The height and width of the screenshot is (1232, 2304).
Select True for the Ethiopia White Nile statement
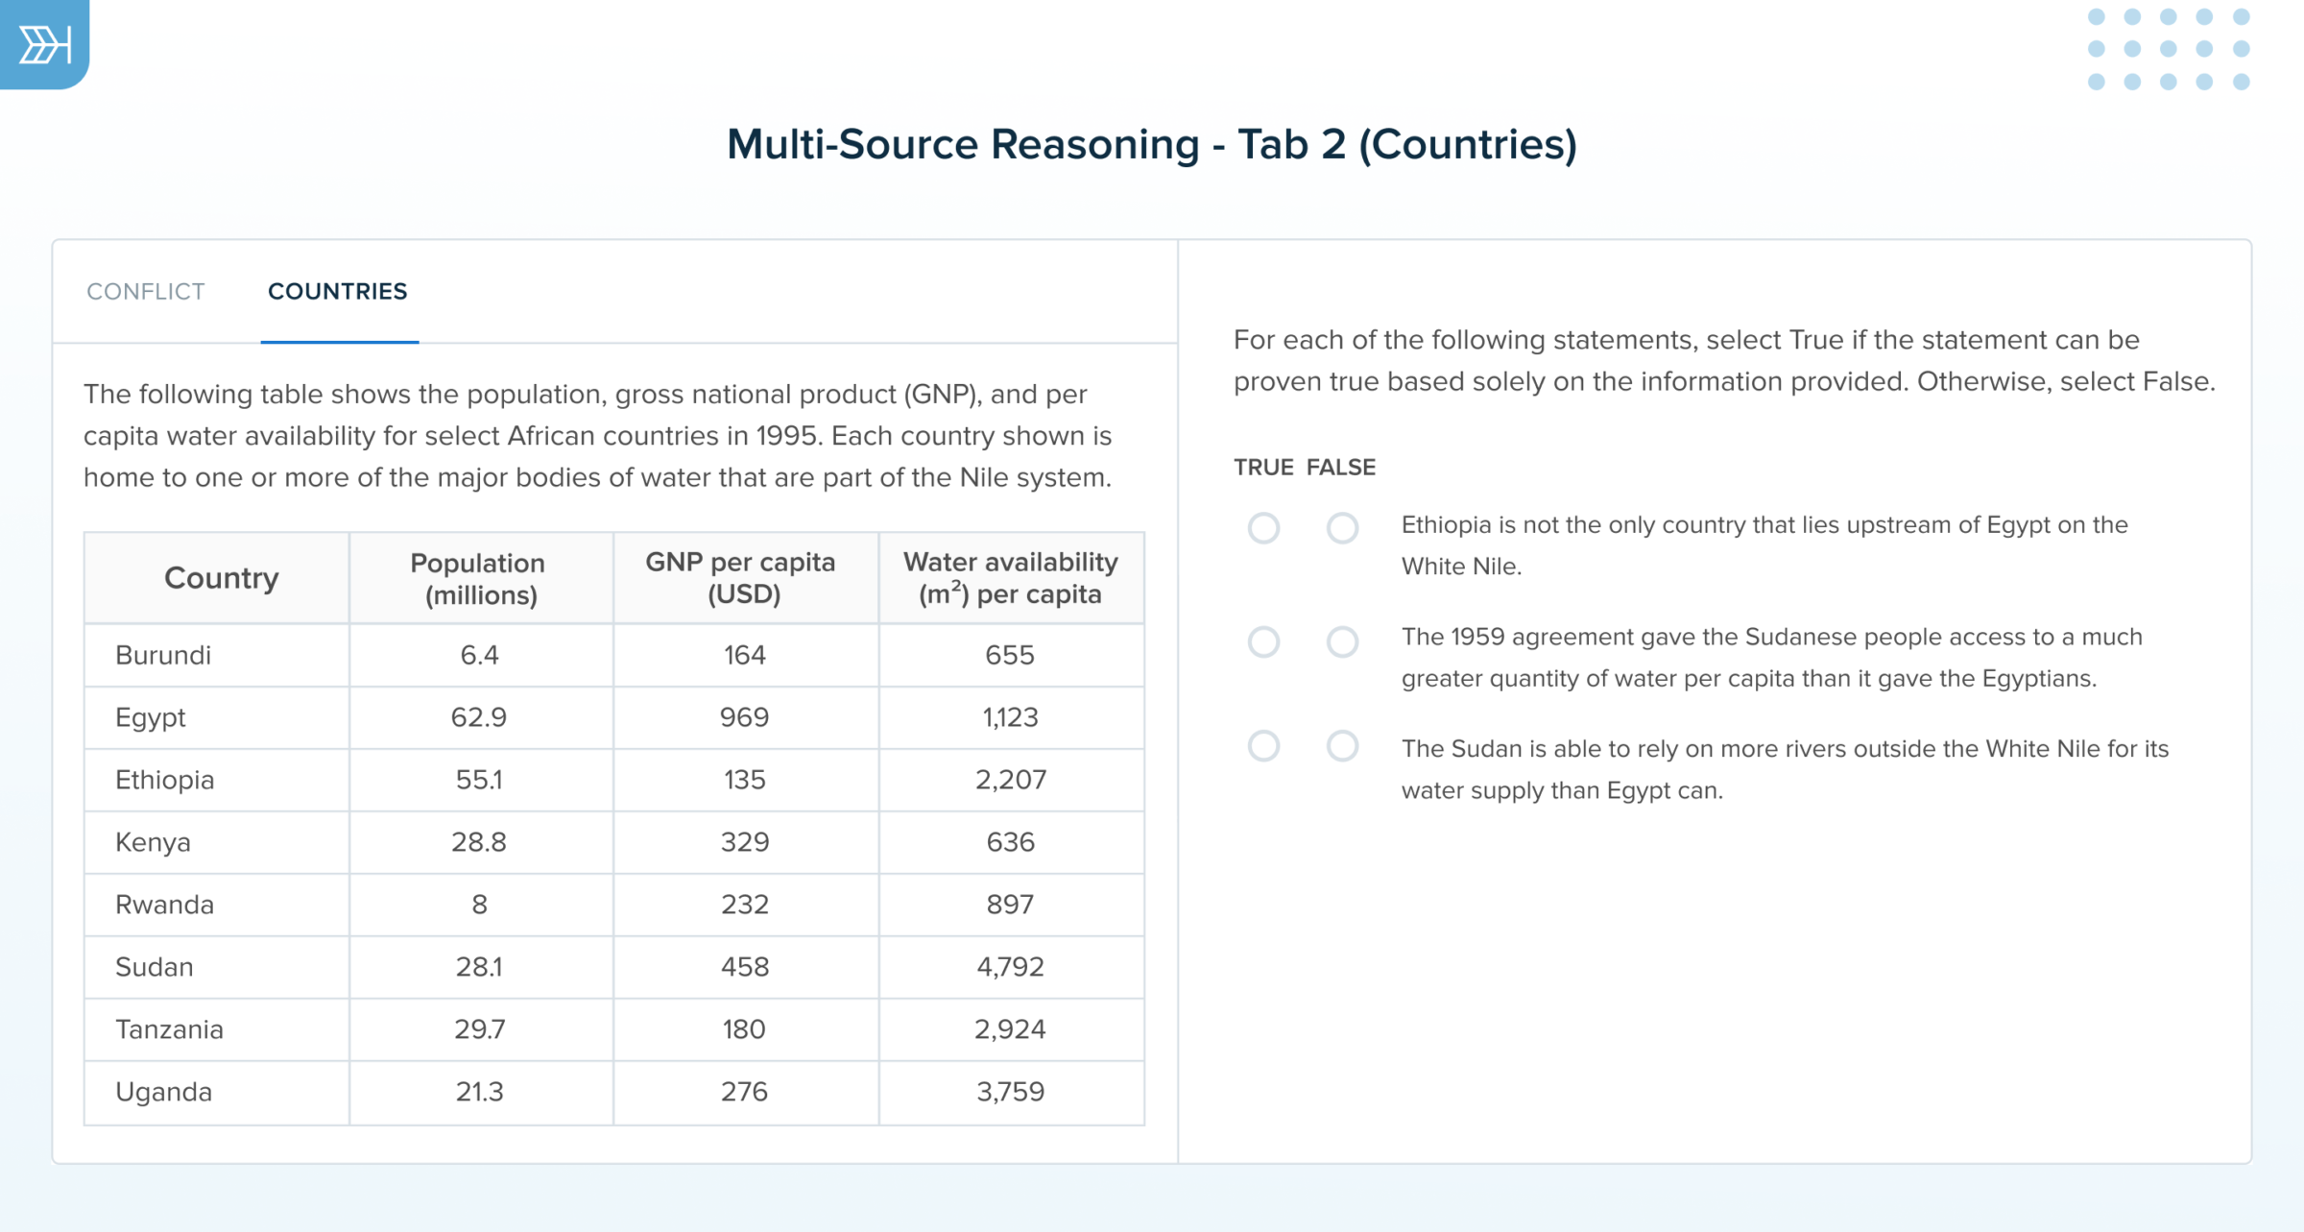tap(1265, 528)
